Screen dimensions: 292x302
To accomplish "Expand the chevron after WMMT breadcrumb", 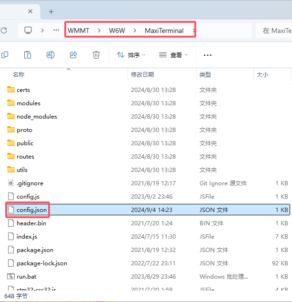I will (x=99, y=30).
